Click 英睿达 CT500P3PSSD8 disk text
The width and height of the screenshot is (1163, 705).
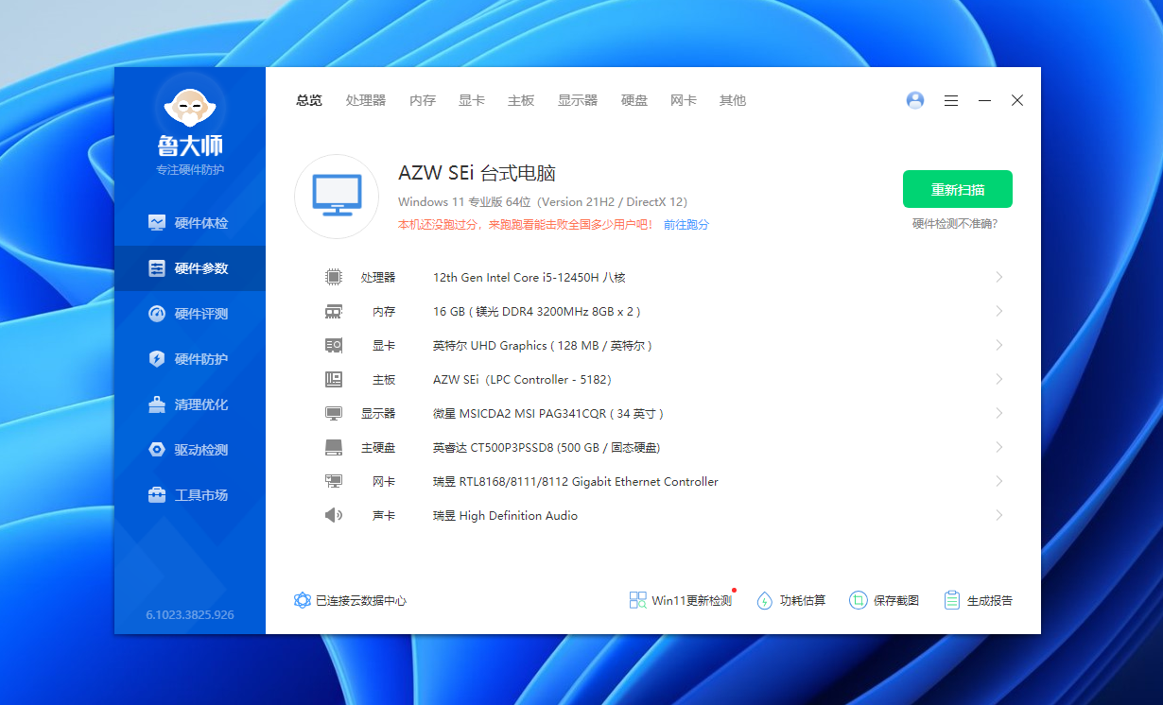coord(547,448)
